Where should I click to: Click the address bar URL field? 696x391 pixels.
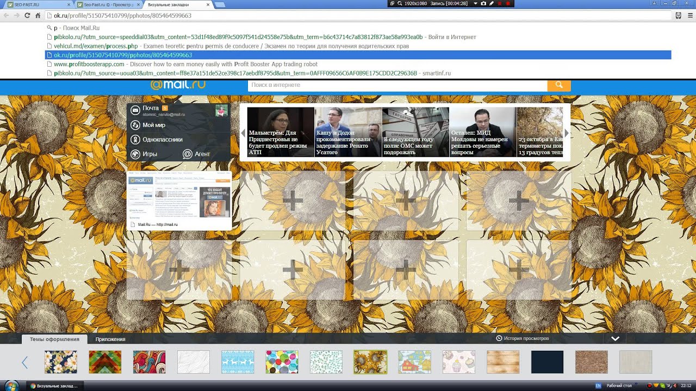pos(358,16)
